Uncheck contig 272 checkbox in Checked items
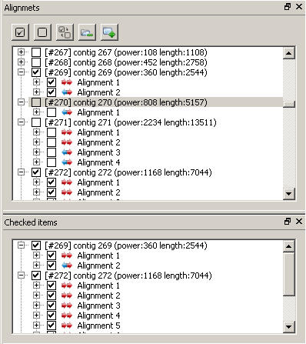 [x=36, y=276]
